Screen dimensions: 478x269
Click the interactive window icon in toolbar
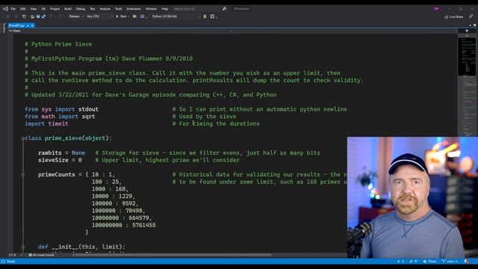coord(212,16)
